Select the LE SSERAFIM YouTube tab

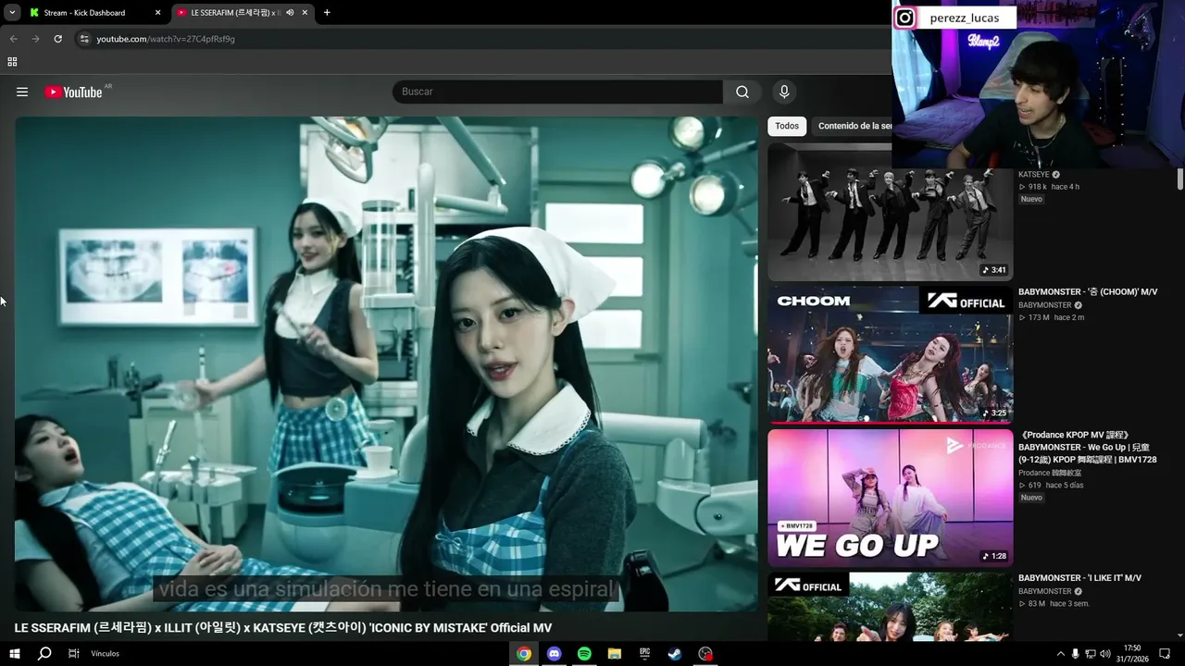point(243,13)
